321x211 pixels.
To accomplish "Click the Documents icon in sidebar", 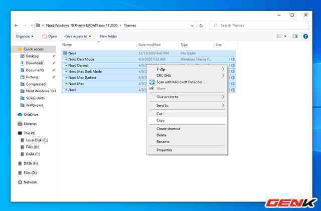I will (x=22, y=70).
